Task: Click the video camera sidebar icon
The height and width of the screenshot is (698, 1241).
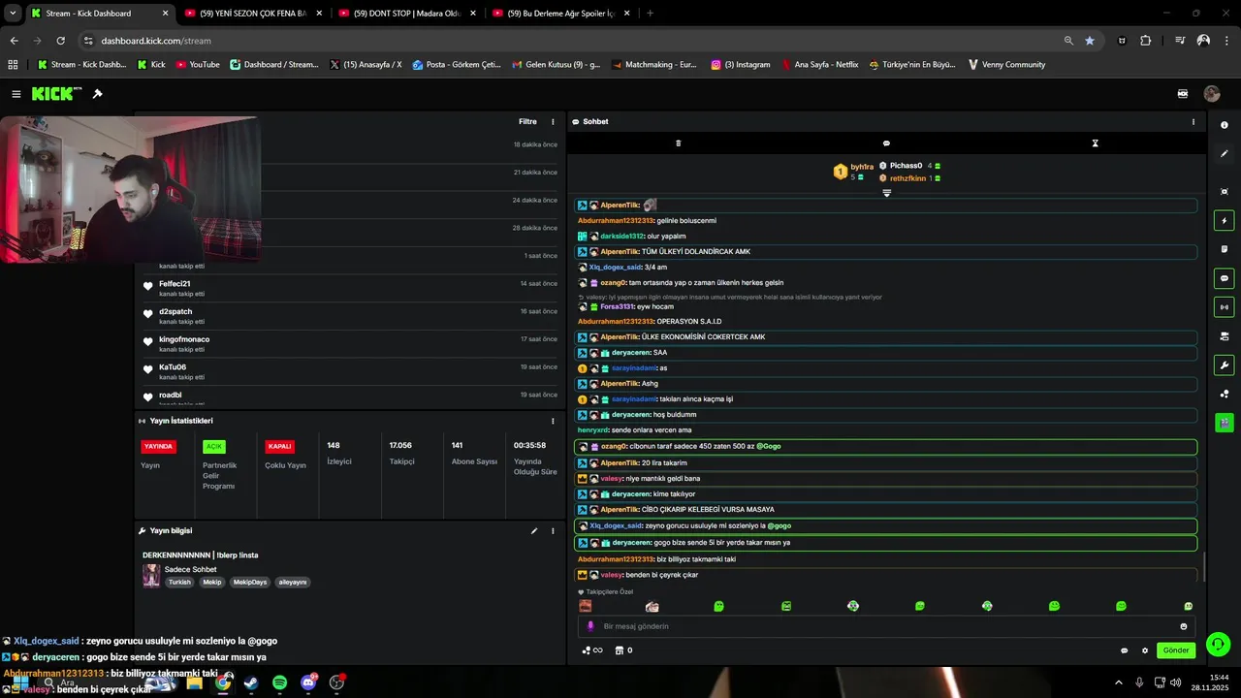Action: click(x=1224, y=336)
